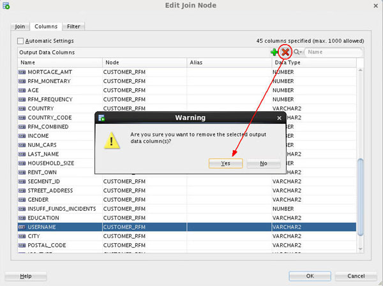The height and width of the screenshot is (286, 383).
Task: Click the column icon beside AGE
Action: tap(22, 91)
